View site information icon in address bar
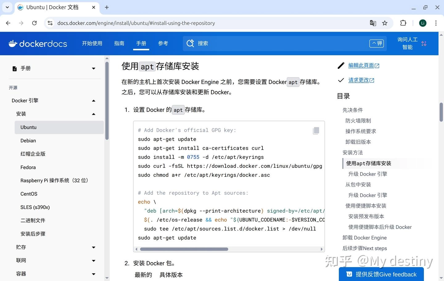The height and width of the screenshot is (281, 444). pyautogui.click(x=50, y=23)
